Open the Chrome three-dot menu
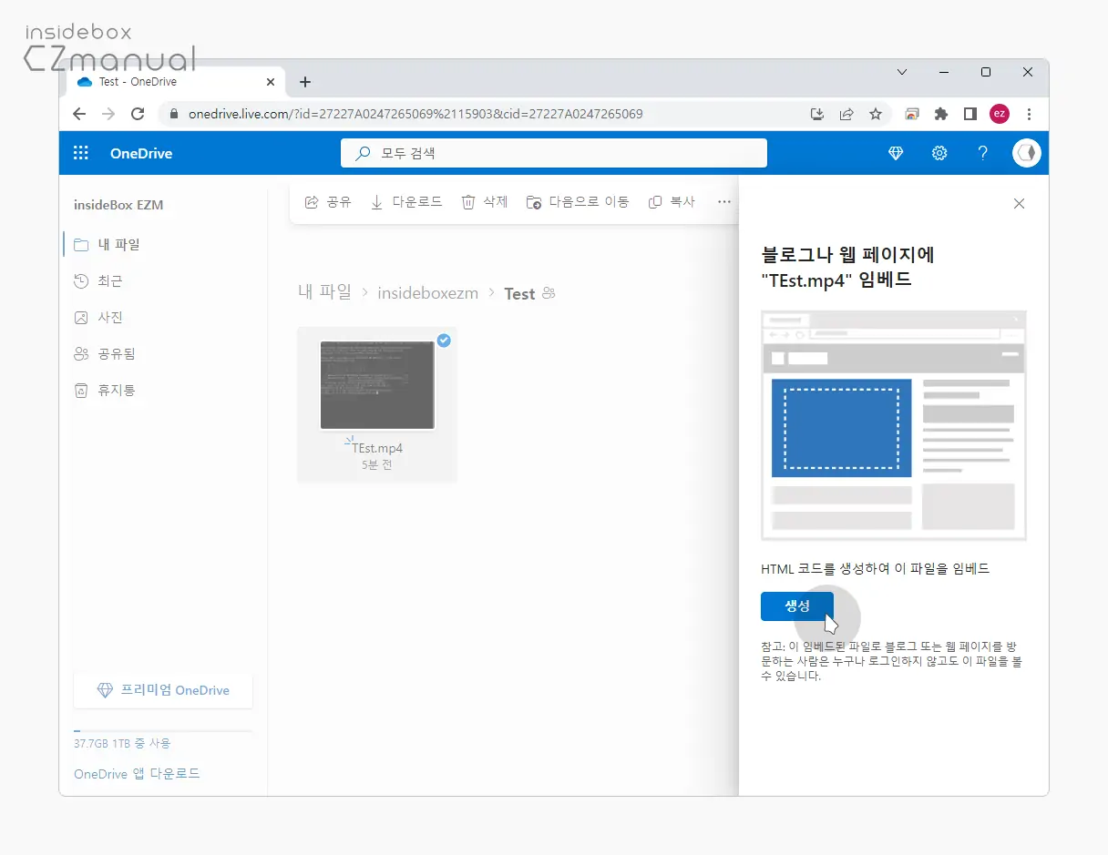Viewport: 1108px width, 855px height. pos(1029,114)
